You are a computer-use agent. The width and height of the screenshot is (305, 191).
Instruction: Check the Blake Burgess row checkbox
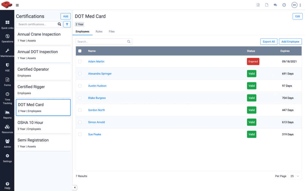coord(80,98)
